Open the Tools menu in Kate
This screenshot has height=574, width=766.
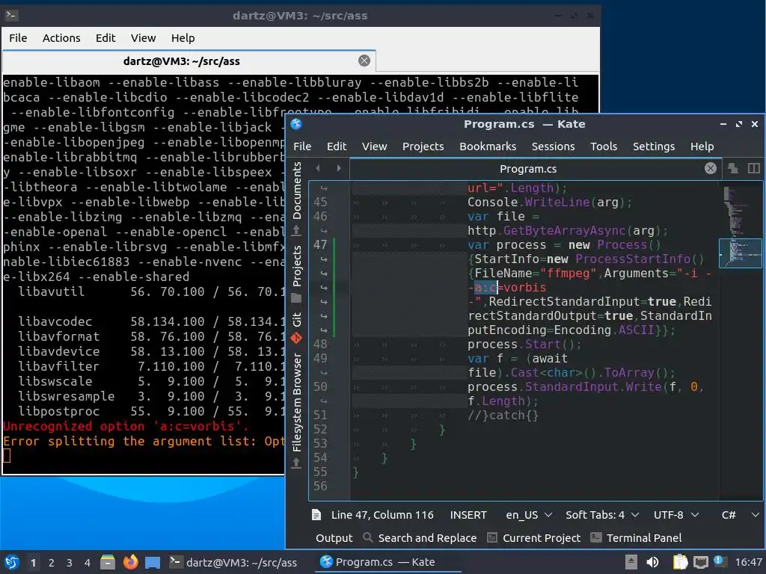(604, 146)
